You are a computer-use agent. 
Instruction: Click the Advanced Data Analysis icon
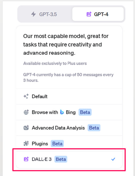point(26,128)
